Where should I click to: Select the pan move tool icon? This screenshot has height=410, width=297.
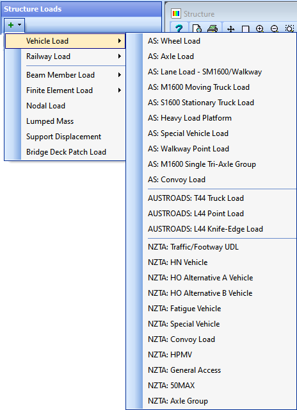click(230, 29)
